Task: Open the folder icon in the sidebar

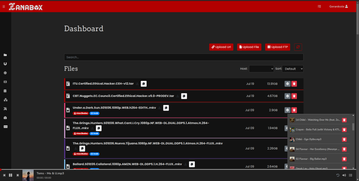Action: pyautogui.click(x=5, y=55)
